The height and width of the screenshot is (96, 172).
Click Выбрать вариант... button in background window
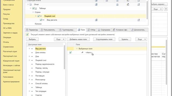click(159, 4)
